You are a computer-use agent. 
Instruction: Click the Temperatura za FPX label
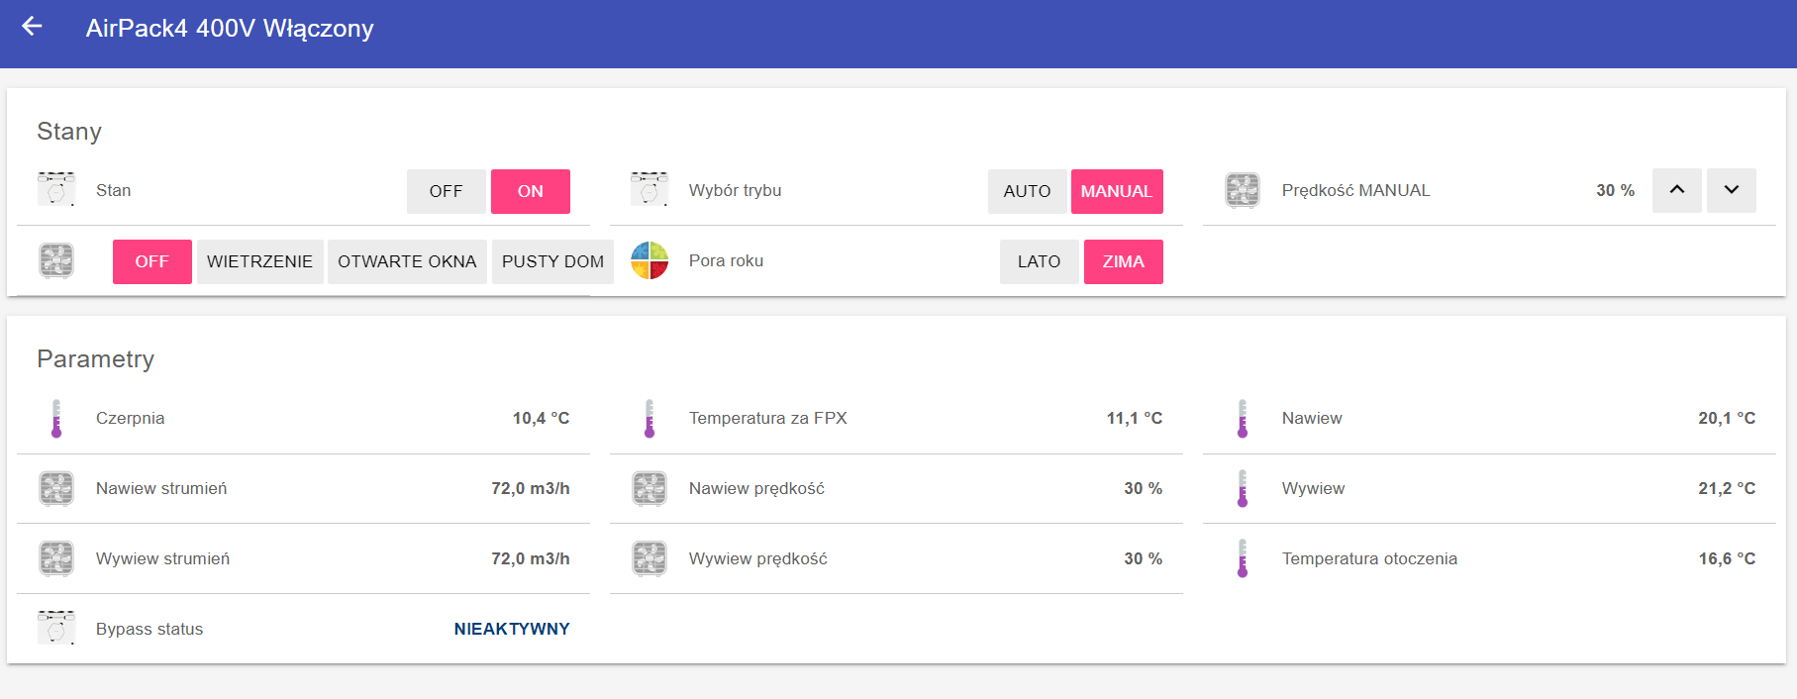(x=768, y=418)
